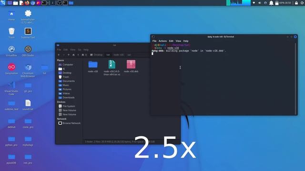The image size is (305, 171).
Task: Select the node-v16 folder in file manager
Action: point(93,66)
